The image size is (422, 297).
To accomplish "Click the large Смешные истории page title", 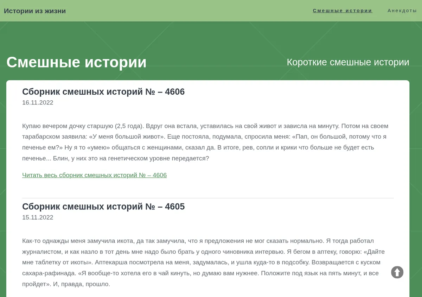I will coord(76,62).
